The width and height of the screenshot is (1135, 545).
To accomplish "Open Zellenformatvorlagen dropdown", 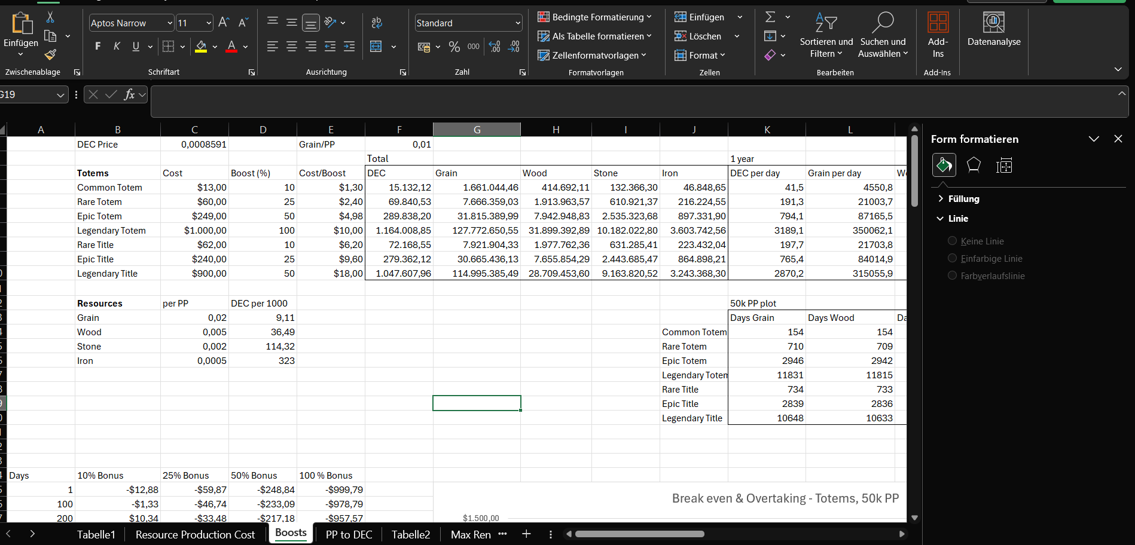I will click(592, 55).
